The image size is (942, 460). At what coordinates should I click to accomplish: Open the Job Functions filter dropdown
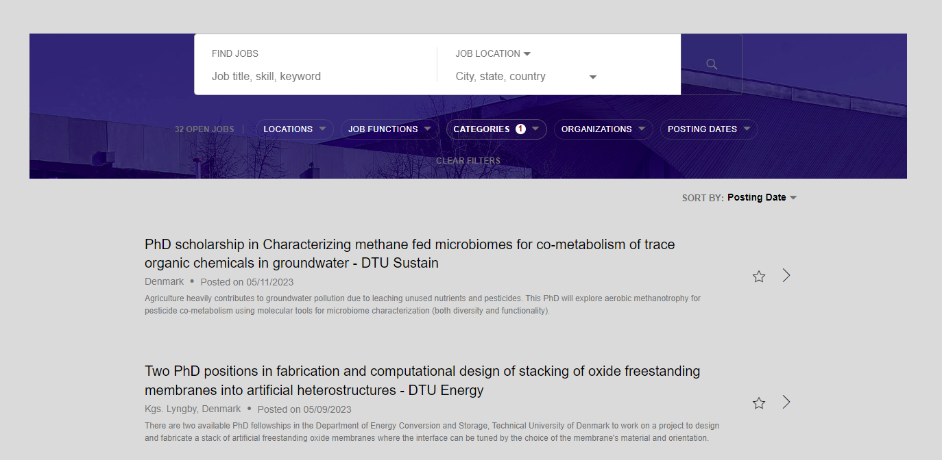[x=389, y=129]
